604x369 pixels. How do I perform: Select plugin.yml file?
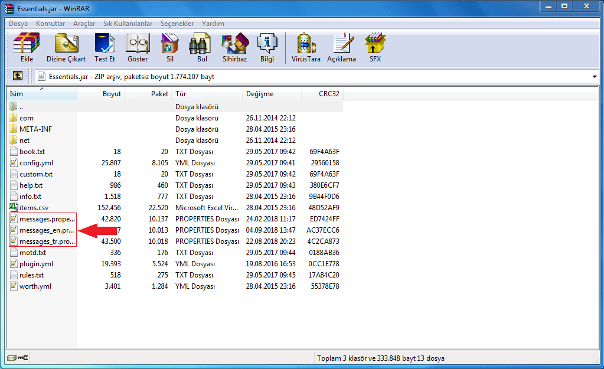point(36,264)
